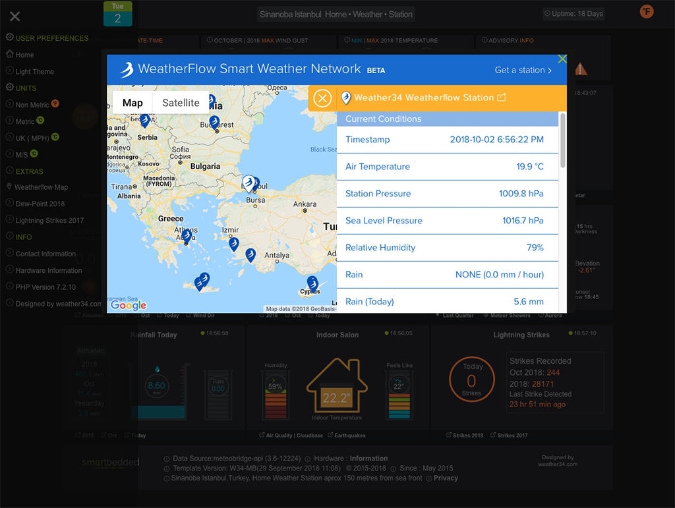Open Air Quality | Cloudbase link
675x508 pixels.
point(291,436)
